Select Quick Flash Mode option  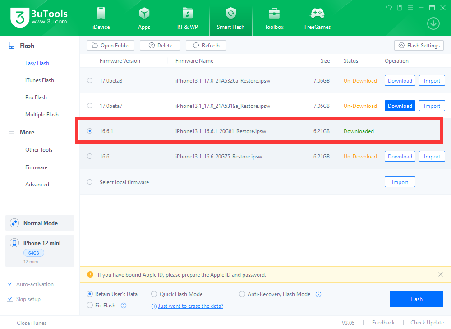(154, 294)
